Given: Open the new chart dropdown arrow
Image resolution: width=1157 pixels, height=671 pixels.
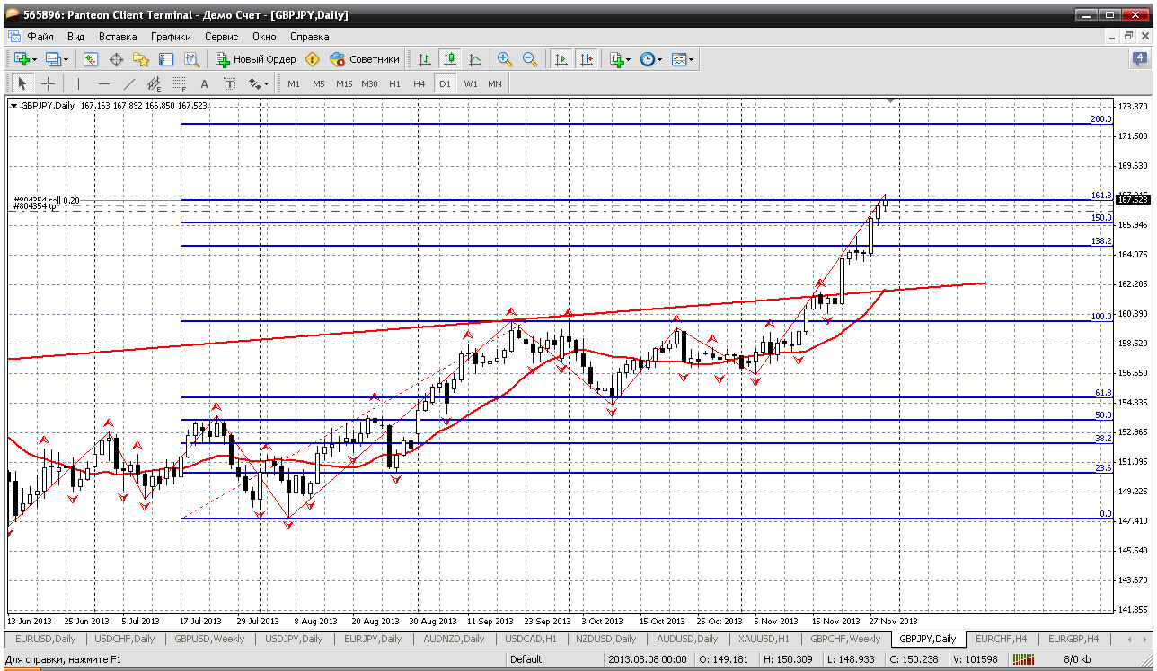Looking at the screenshot, I should pyautogui.click(x=35, y=60).
